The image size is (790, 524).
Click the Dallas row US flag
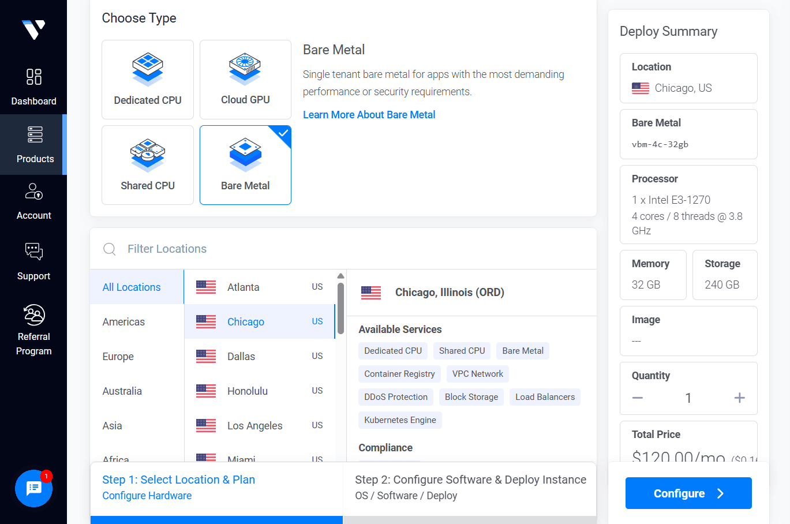click(x=206, y=356)
